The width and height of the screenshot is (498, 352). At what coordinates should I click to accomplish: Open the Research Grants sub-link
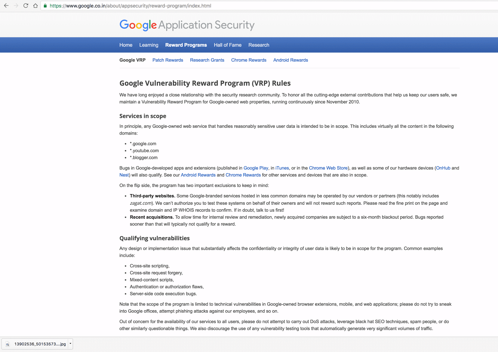point(207,60)
